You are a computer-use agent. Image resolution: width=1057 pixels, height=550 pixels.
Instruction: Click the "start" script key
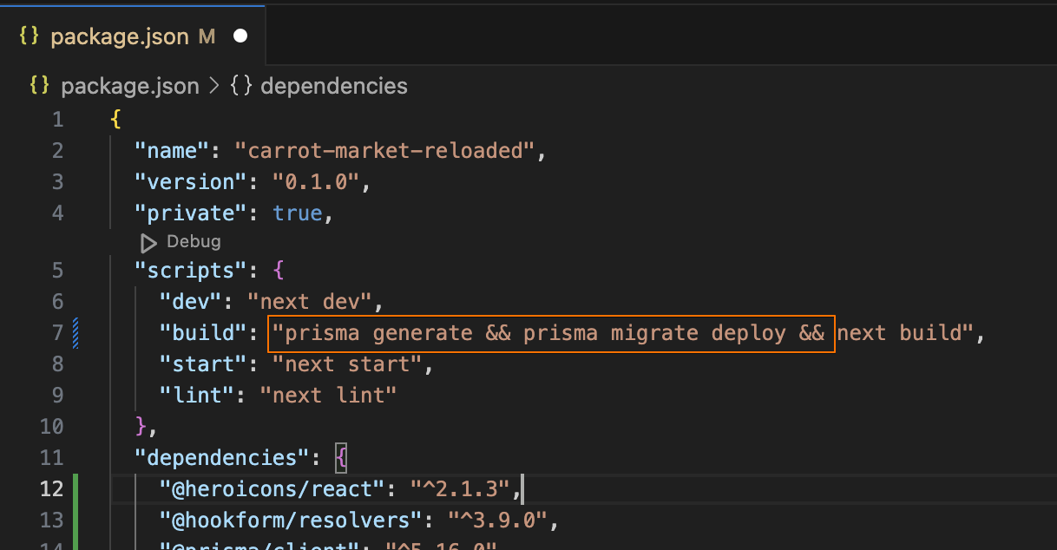[204, 364]
